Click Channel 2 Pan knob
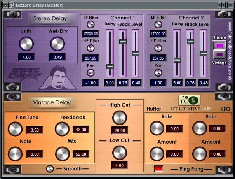Image resolution: width=235 pixels, height=179 pixels. (x=158, y=73)
